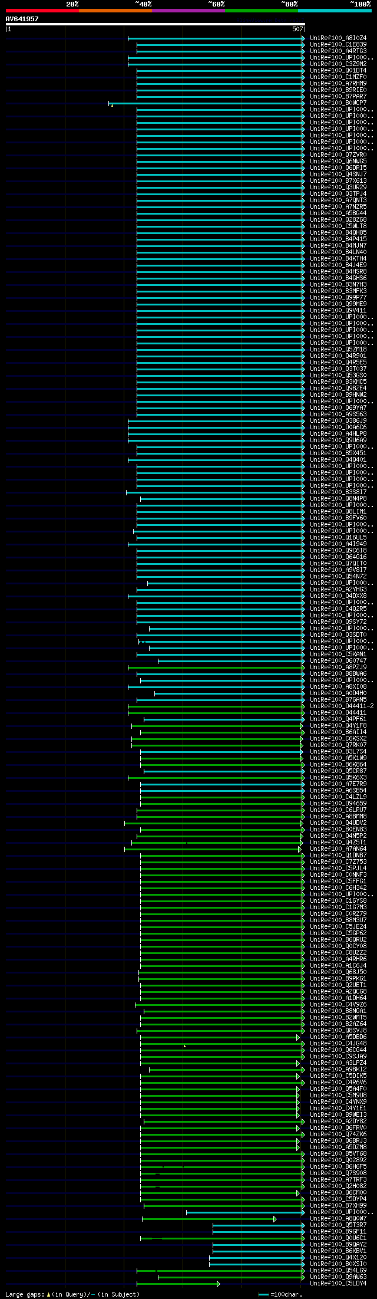Select hit UniRef100_C6H342

click(338, 888)
